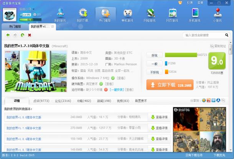
Task: Open the mail envelope icon under username
Action: click(x=35, y=15)
